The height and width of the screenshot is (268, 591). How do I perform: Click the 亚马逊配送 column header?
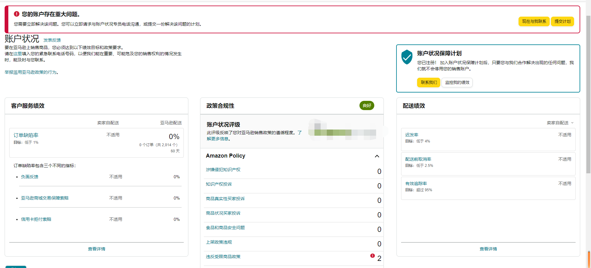171,123
